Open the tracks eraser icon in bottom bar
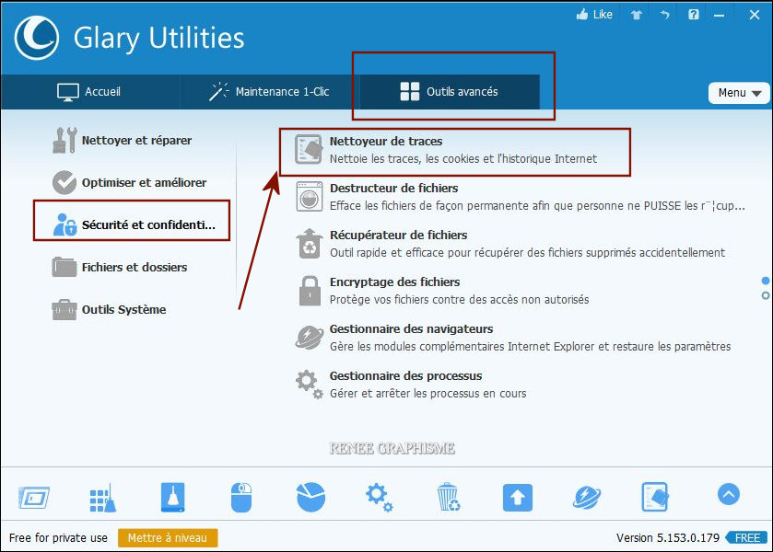Screen dimensions: 773x552 tap(655, 498)
